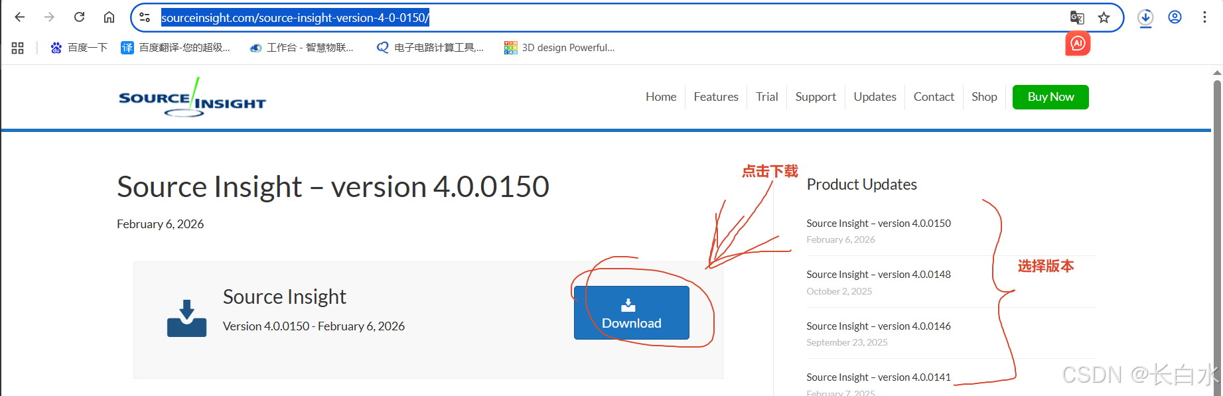Click the blue Download button
Image resolution: width=1223 pixels, height=396 pixels.
pos(631,313)
